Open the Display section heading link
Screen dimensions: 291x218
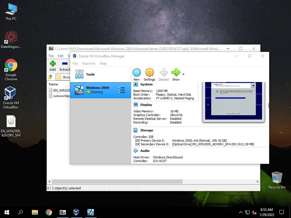tap(146, 105)
